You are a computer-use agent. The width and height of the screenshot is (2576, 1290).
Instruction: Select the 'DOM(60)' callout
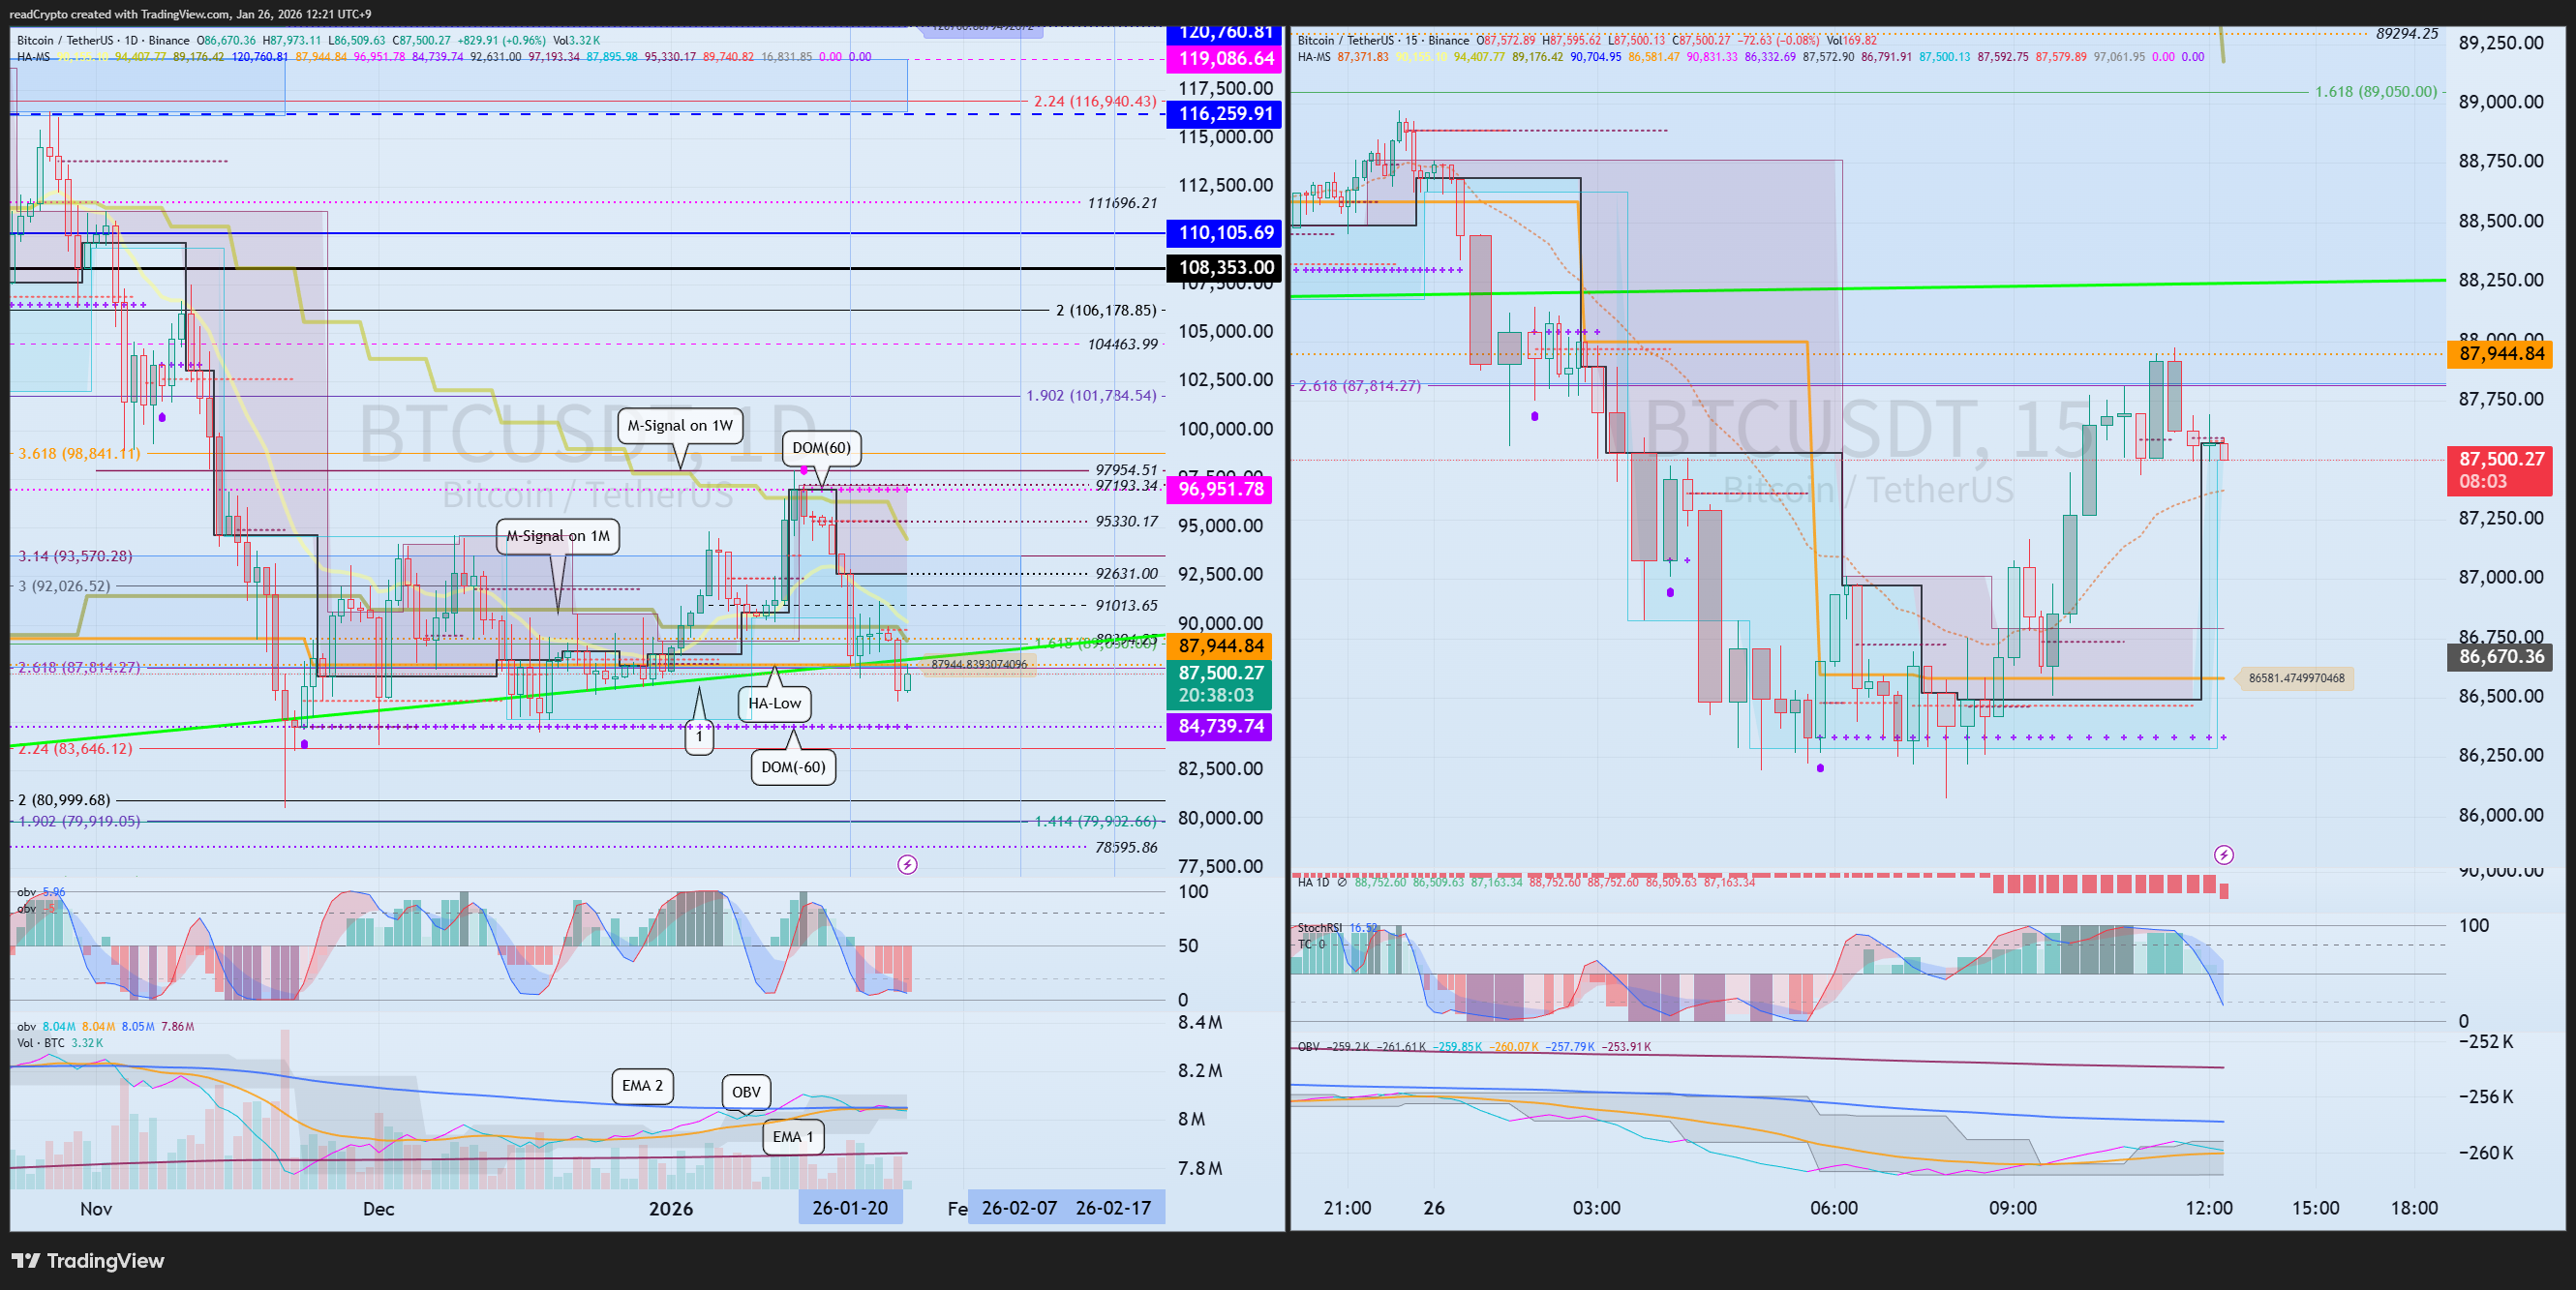coord(821,447)
